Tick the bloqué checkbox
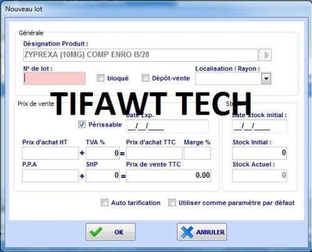The height and width of the screenshot is (252, 312). click(x=100, y=78)
